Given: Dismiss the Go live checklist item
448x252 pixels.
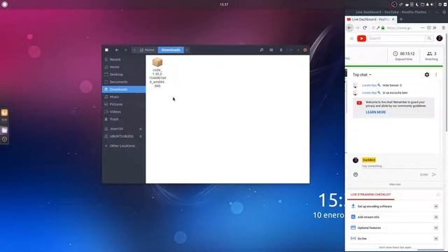Looking at the screenshot, I should pyautogui.click(x=436, y=239).
